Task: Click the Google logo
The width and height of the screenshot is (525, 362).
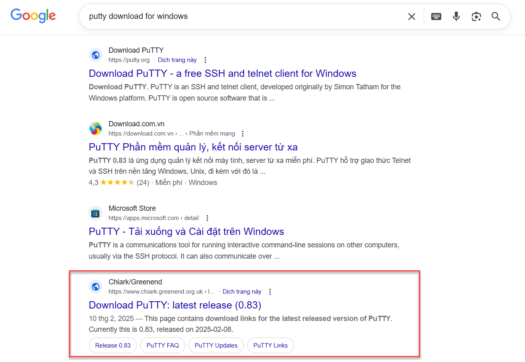Action: point(33,16)
